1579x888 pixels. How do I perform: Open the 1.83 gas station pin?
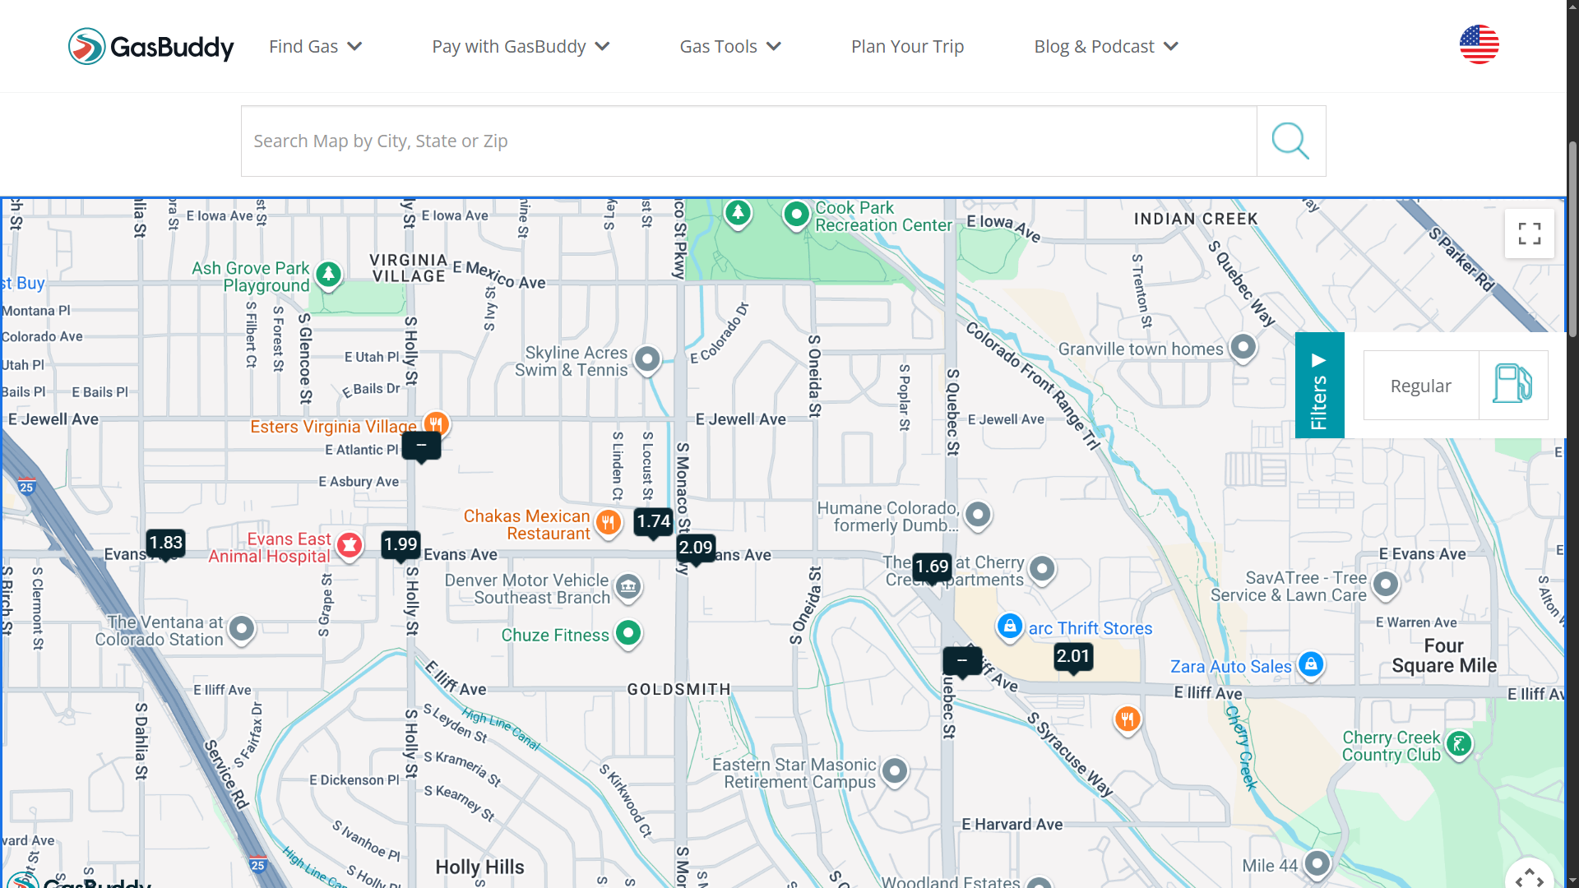click(165, 543)
